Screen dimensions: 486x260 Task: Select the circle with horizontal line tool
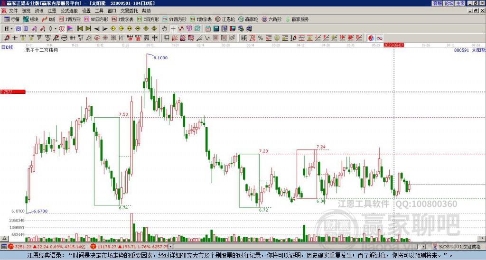point(64,38)
